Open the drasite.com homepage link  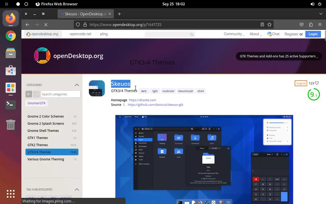(142, 100)
